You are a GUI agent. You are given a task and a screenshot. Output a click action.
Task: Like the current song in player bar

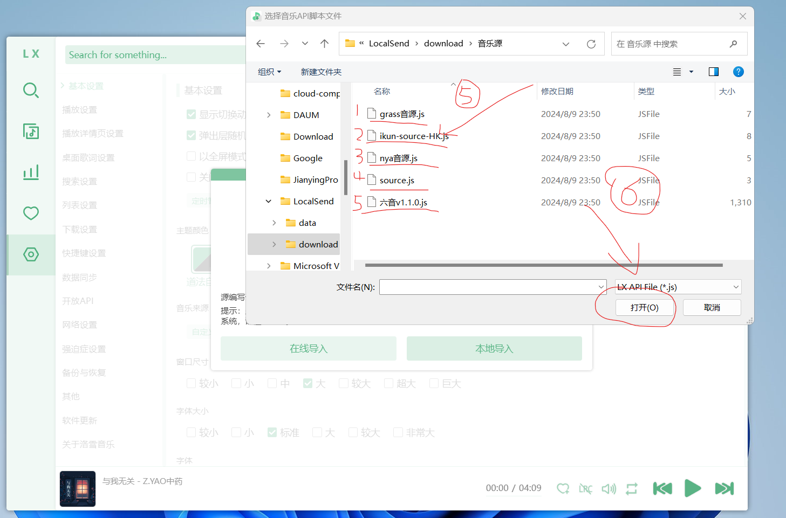coord(563,488)
